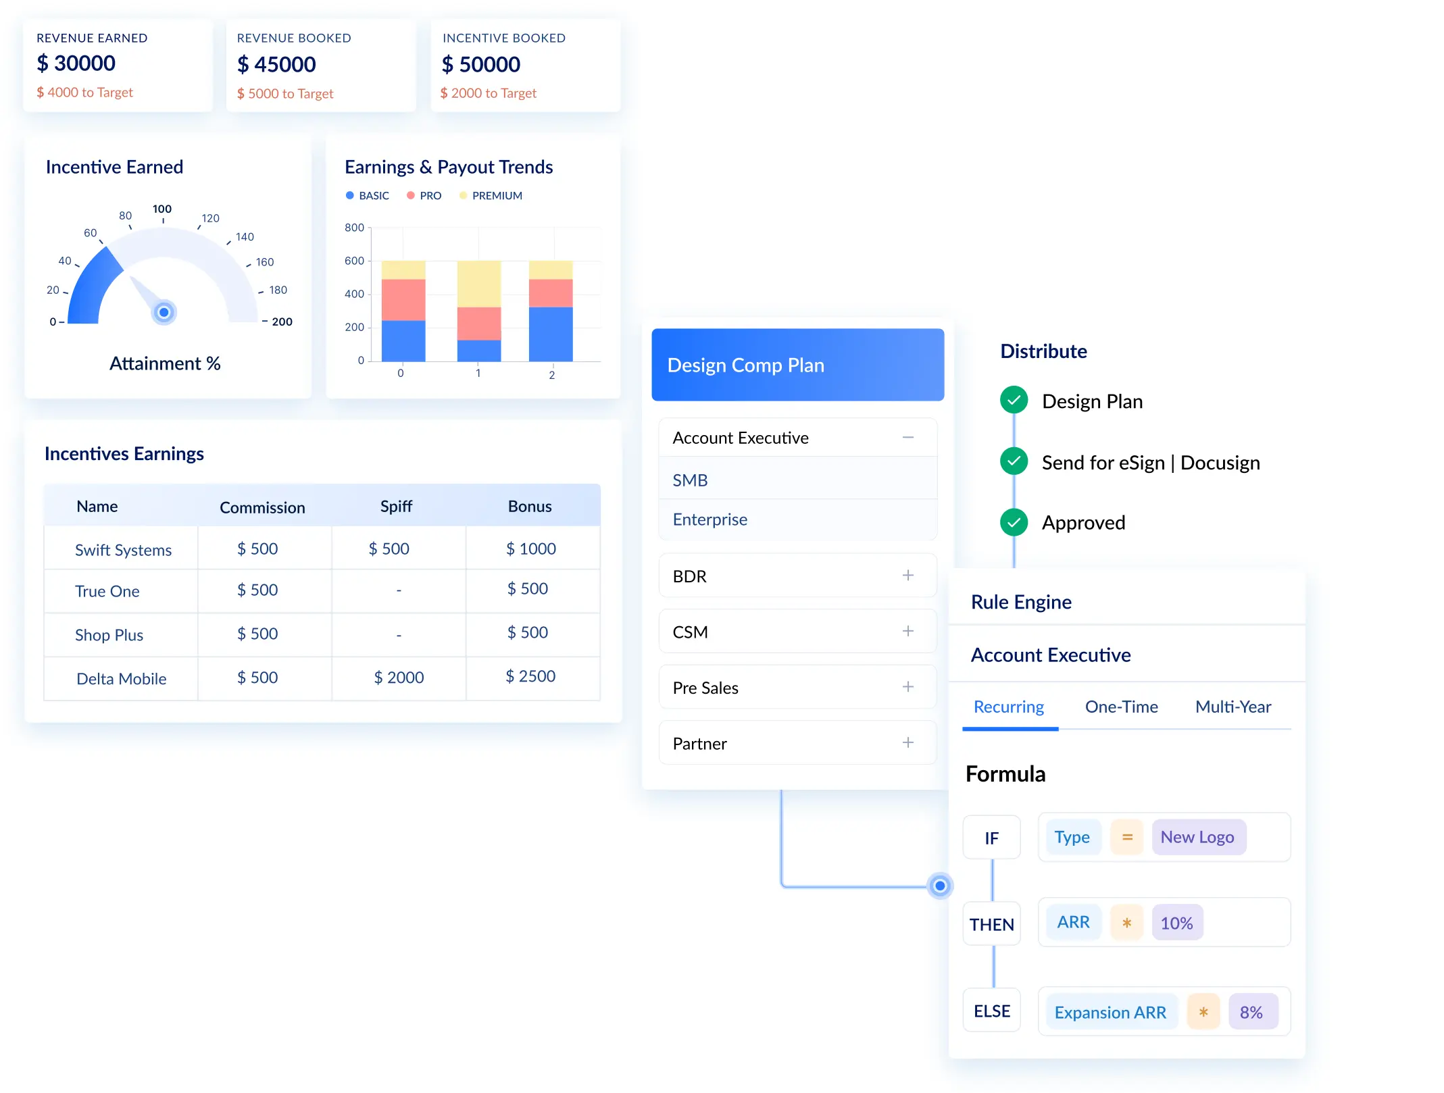This screenshot has width=1444, height=1093.
Task: Click the $ 5000 to Target text
Action: 285,93
